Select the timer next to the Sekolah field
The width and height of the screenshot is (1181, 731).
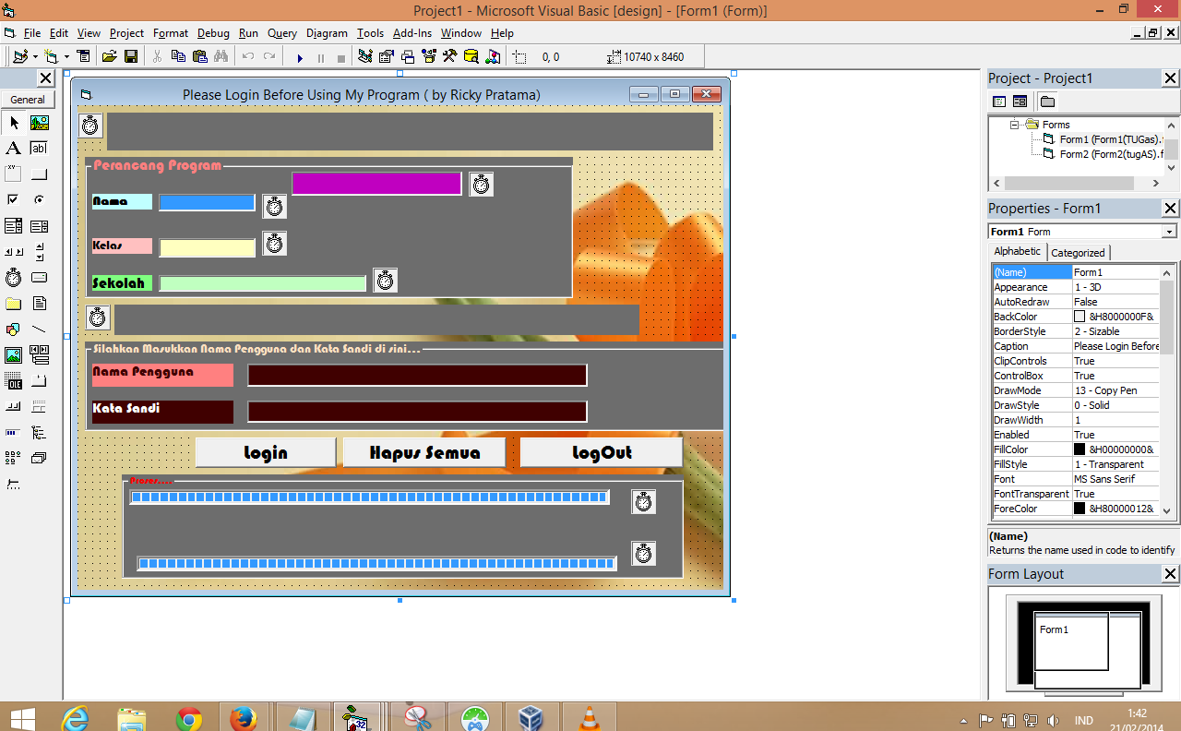point(386,281)
